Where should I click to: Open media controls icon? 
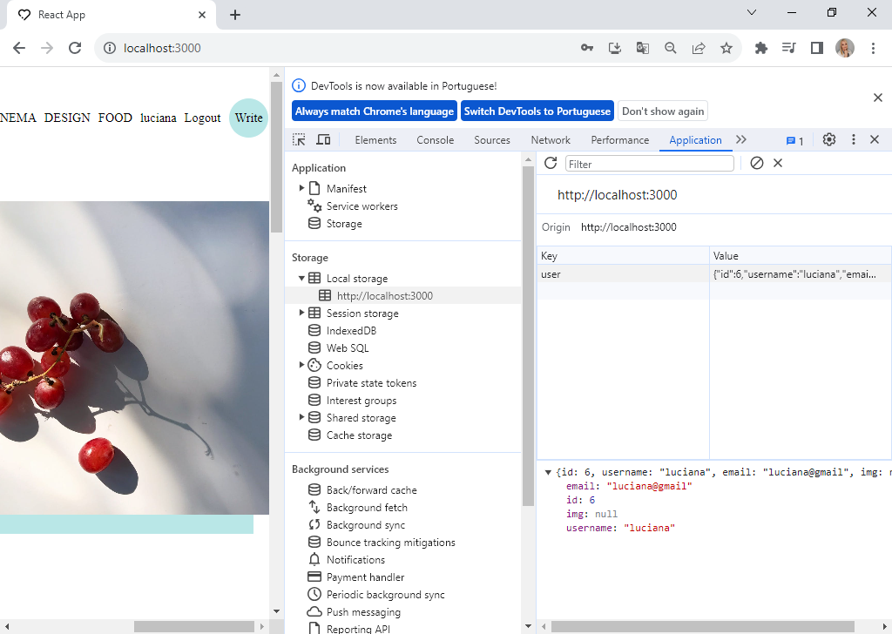point(789,48)
